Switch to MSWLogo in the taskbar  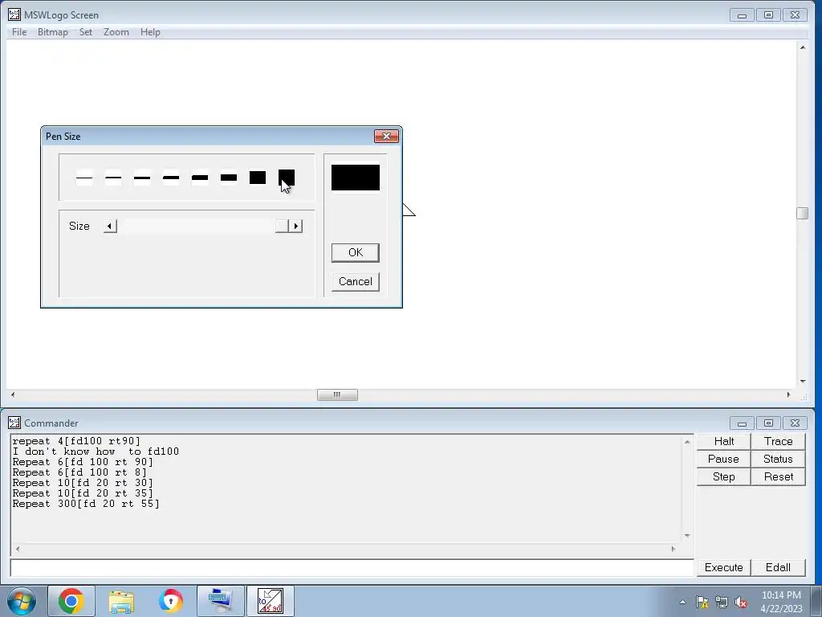pyautogui.click(x=270, y=601)
